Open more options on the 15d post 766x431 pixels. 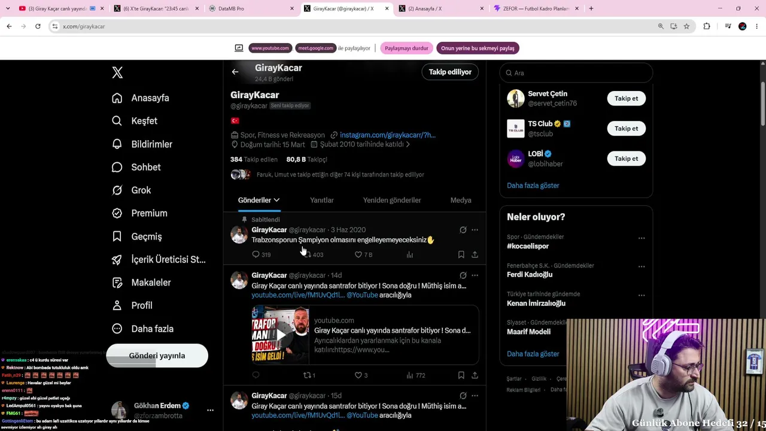475,396
